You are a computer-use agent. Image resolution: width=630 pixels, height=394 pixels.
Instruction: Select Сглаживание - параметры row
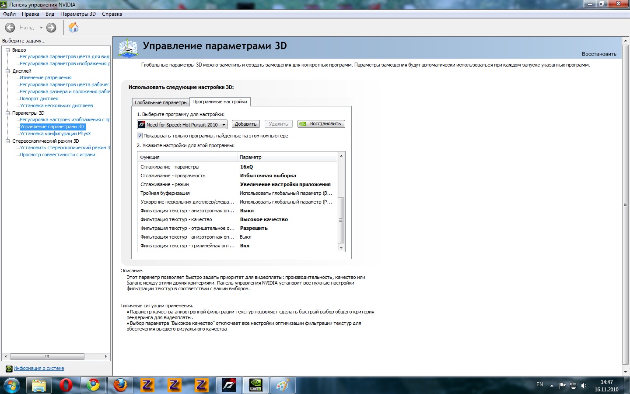point(238,167)
